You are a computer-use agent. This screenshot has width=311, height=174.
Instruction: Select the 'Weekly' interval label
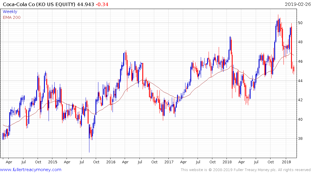tap(10, 12)
